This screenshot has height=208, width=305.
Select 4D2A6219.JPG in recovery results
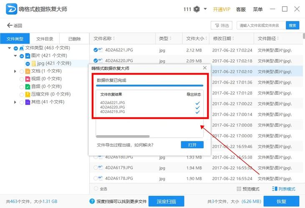tap(112, 111)
